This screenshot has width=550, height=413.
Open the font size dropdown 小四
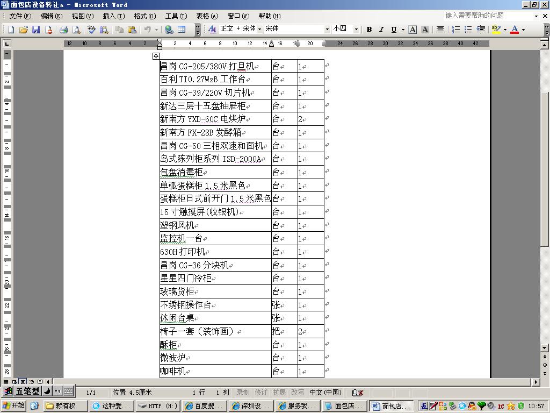coord(356,29)
